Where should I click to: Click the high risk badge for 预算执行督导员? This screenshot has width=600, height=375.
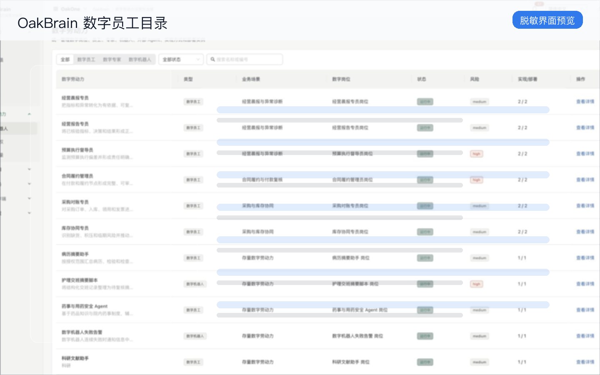476,154
